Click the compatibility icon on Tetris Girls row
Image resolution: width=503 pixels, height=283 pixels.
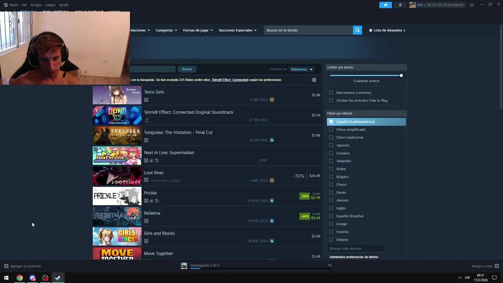[x=272, y=99]
